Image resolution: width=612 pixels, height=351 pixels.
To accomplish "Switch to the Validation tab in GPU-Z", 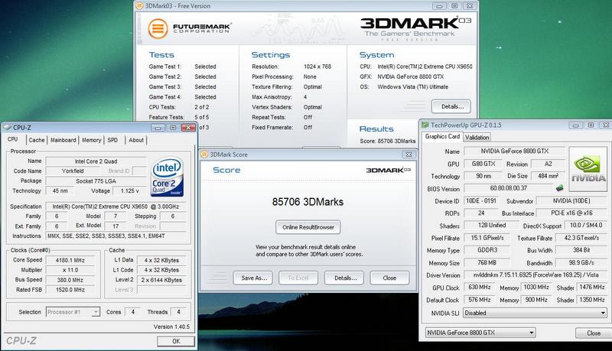I will tap(477, 138).
